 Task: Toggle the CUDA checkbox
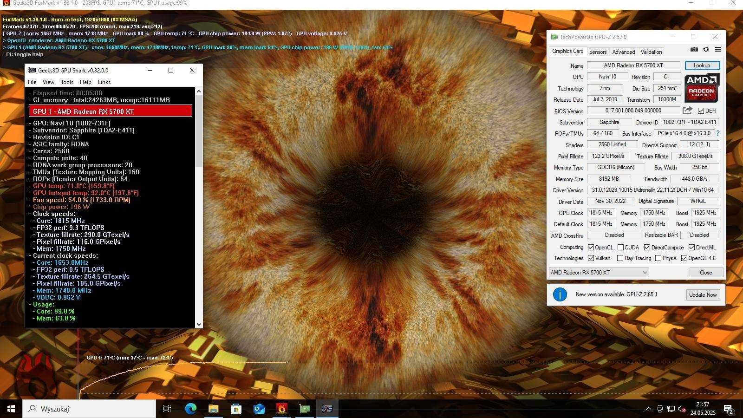coord(620,248)
